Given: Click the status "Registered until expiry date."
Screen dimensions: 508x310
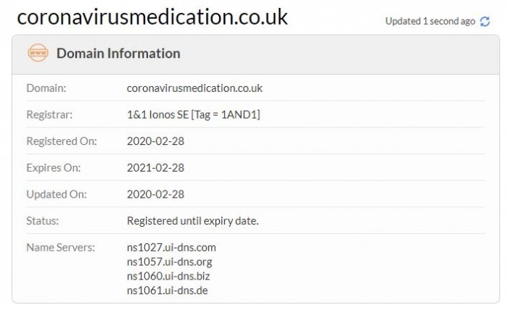Looking at the screenshot, I should [192, 220].
